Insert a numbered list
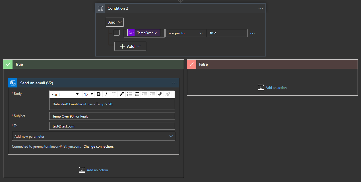This screenshot has height=182, width=361. (137, 94)
